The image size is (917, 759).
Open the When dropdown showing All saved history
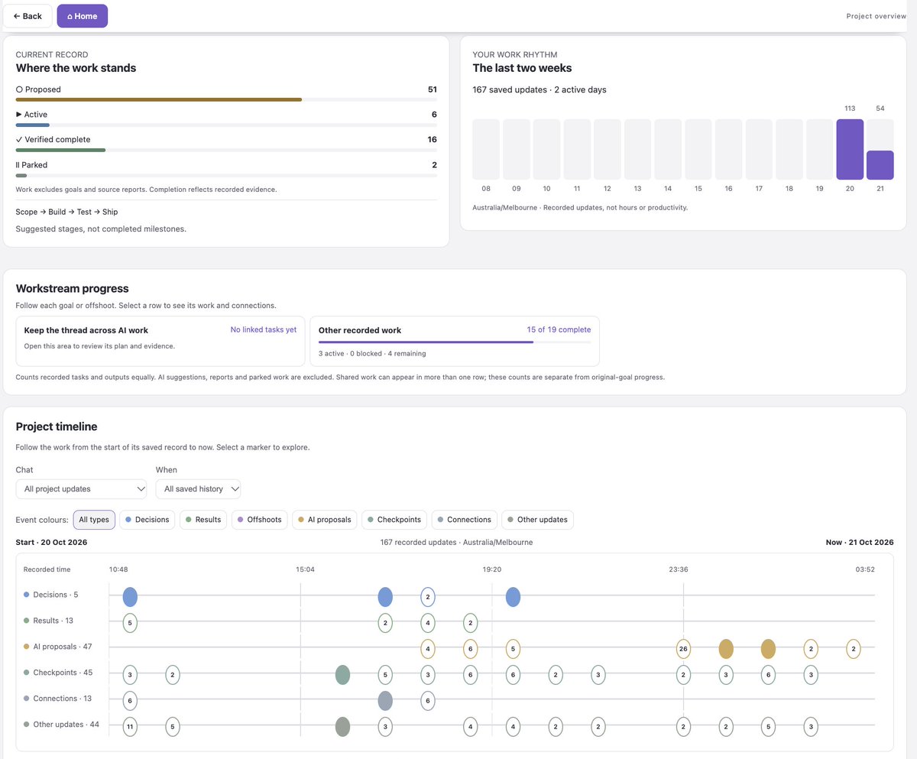click(x=199, y=489)
